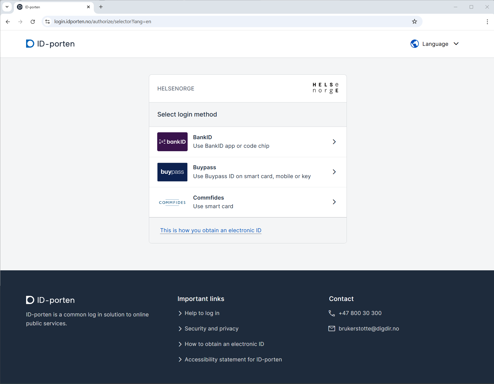Open a new browser tab

click(x=101, y=7)
